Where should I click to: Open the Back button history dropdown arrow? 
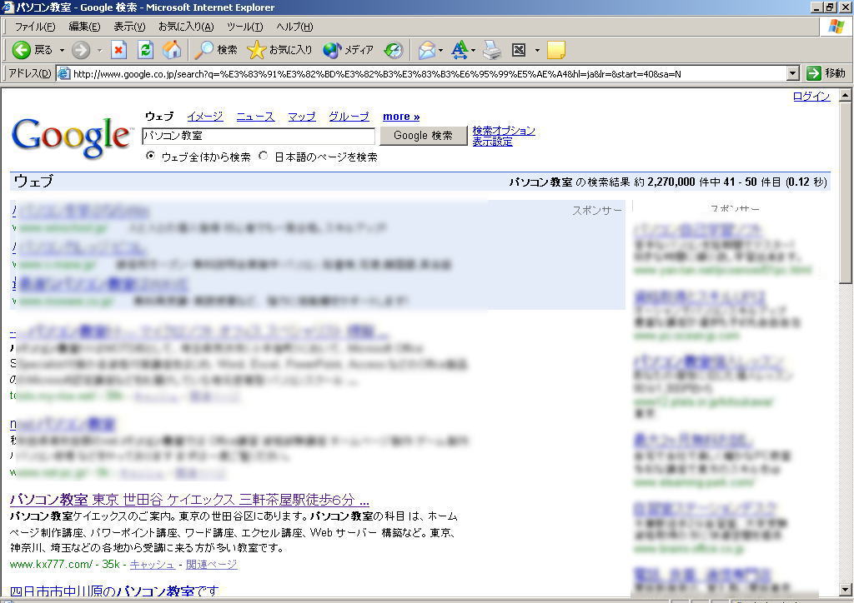click(62, 50)
